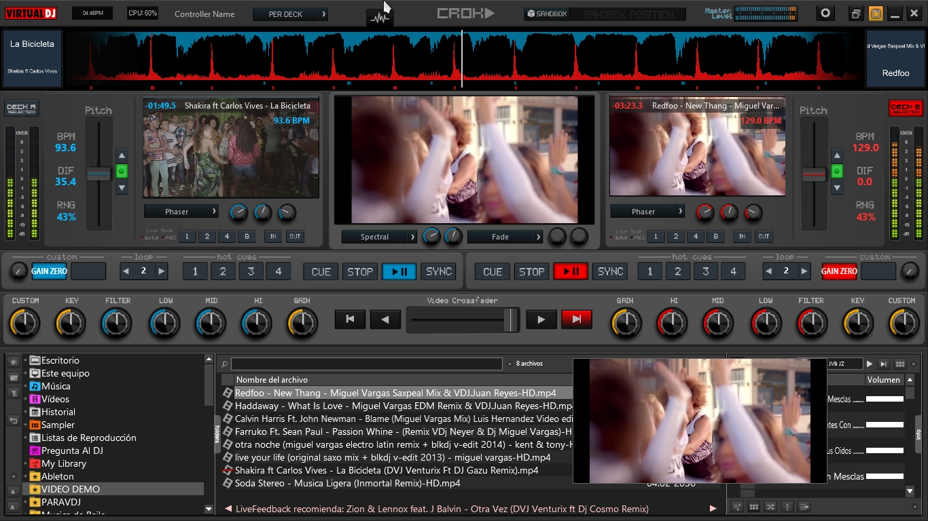Click the sampler skip-next icon
Image resolution: width=928 pixels, height=521 pixels.
(x=884, y=364)
